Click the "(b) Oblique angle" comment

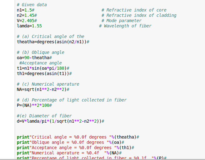click(x=41, y=52)
